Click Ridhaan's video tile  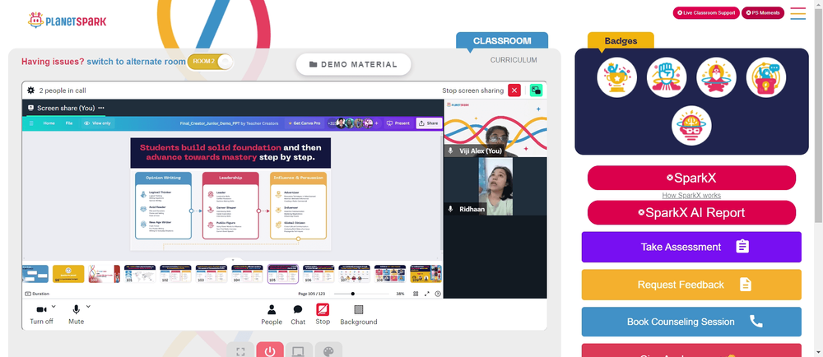point(495,186)
